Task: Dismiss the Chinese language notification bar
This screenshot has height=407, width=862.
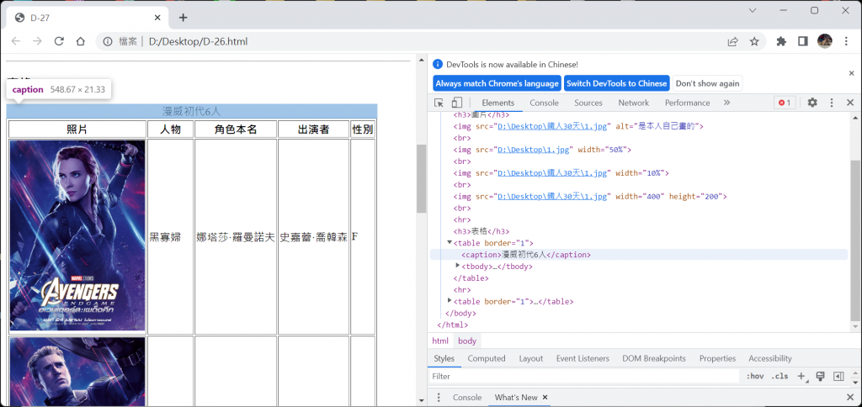Action: point(852,73)
